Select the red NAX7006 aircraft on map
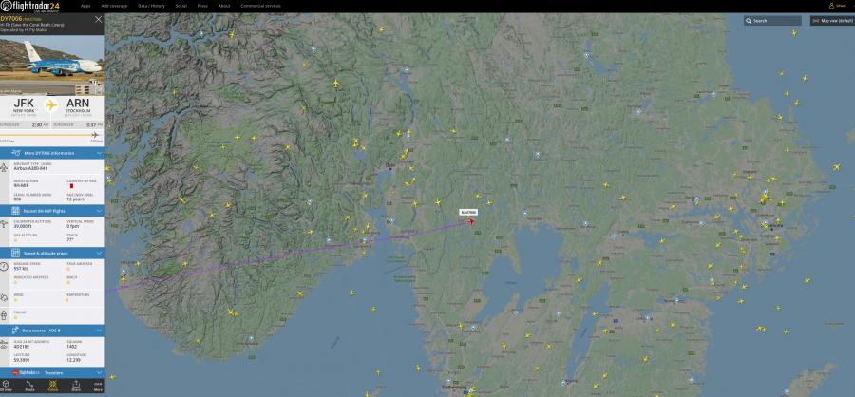This screenshot has height=397, width=855. 470,221
